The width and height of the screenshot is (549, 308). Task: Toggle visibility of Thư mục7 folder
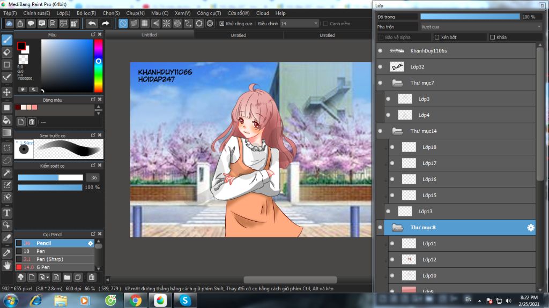[x=380, y=83]
